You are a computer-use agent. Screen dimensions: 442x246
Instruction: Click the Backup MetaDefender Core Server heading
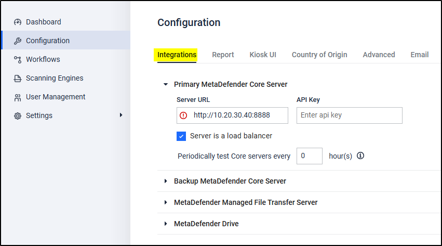[230, 181]
